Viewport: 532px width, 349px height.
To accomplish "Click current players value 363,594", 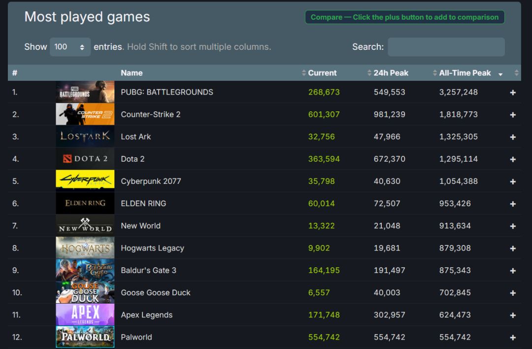I will coord(324,159).
